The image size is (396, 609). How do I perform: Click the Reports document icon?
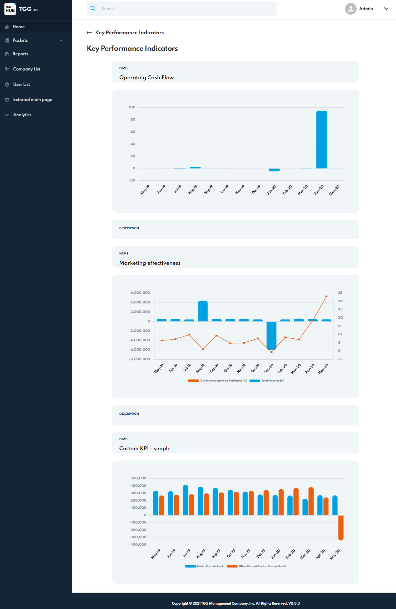pos(7,54)
